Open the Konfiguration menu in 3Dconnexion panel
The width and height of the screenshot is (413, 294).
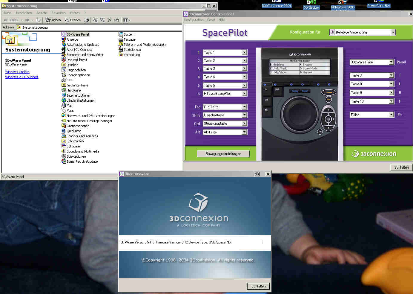[x=194, y=20]
